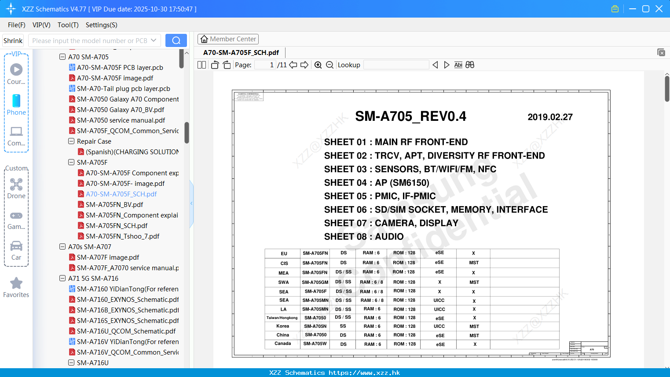Collapse the SM-A716U folder
Viewport: 670px width, 377px height.
(x=71, y=362)
